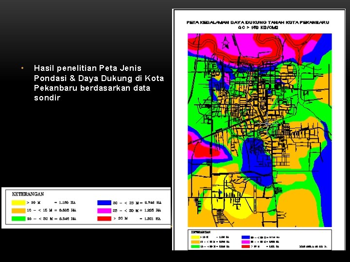The height and width of the screenshot is (262, 350).
Task: Click the '> 10 M' label beside yellow swatch
Action: coord(34,202)
